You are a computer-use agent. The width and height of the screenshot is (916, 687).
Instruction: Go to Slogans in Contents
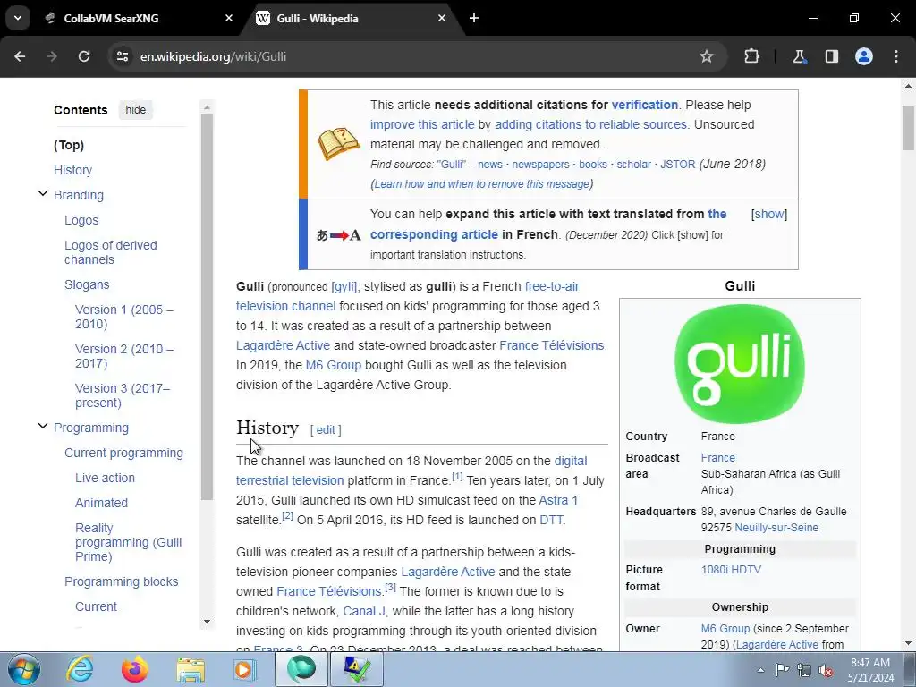point(87,284)
